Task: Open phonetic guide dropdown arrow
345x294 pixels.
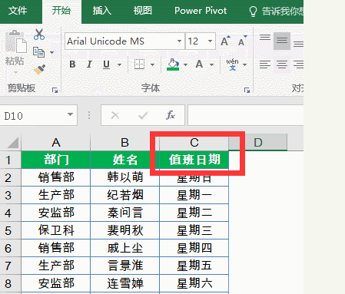Action: pos(244,64)
